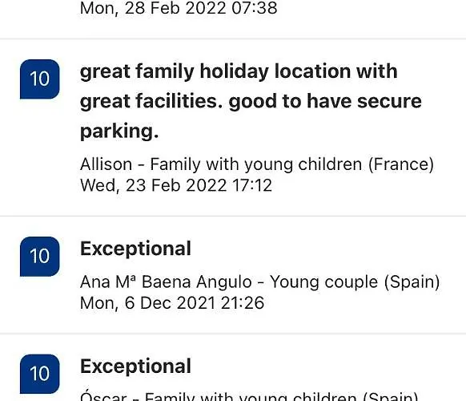Image resolution: width=466 pixels, height=401 pixels.
Task: Click the score 10 badge beside Ana's review
Action: [40, 257]
